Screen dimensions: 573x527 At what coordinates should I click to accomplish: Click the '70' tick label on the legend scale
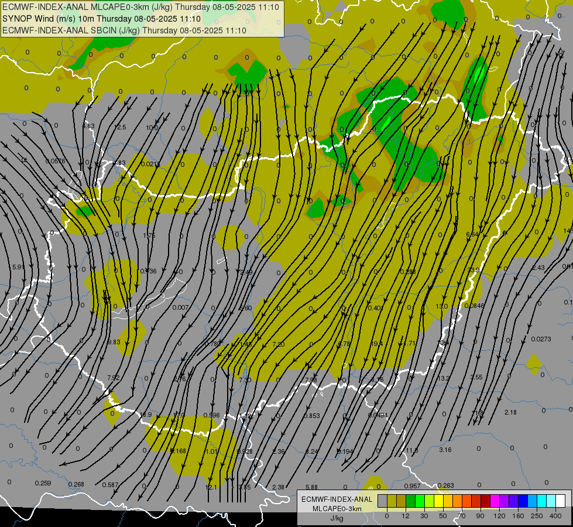click(462, 516)
